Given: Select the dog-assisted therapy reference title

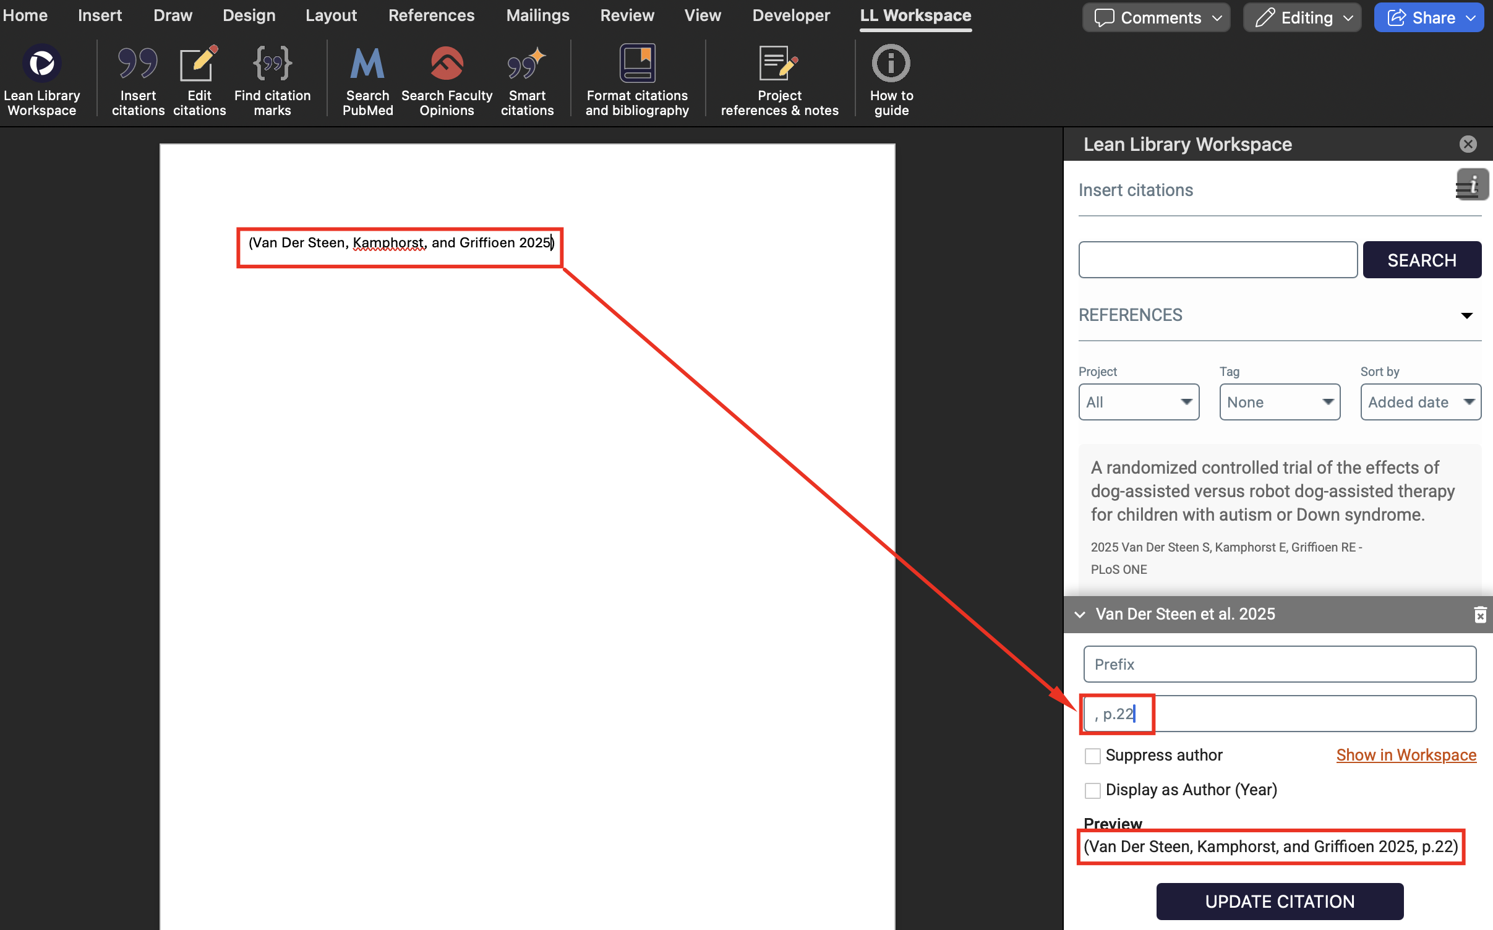Looking at the screenshot, I should click(1272, 491).
